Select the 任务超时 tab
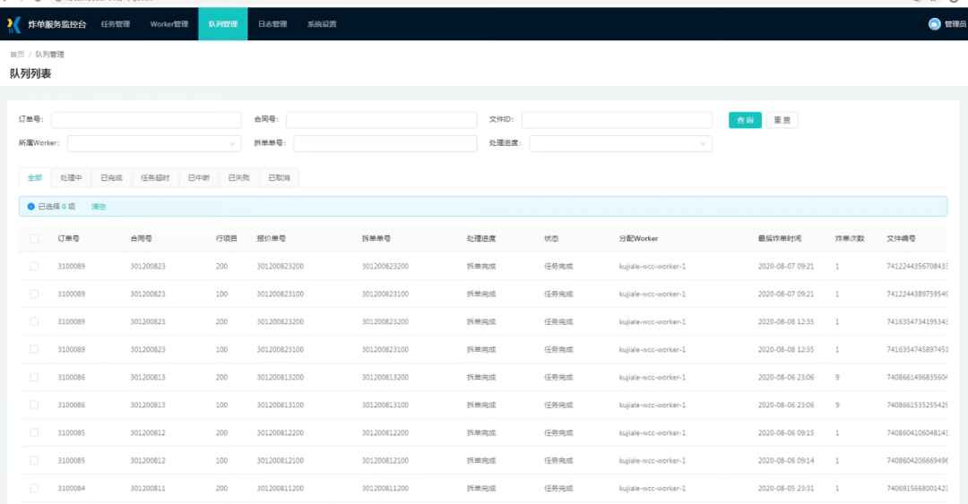This screenshot has width=968, height=504. point(155,178)
